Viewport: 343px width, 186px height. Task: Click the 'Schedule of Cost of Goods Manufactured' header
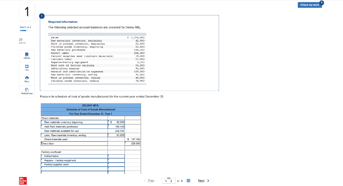pos(91,109)
